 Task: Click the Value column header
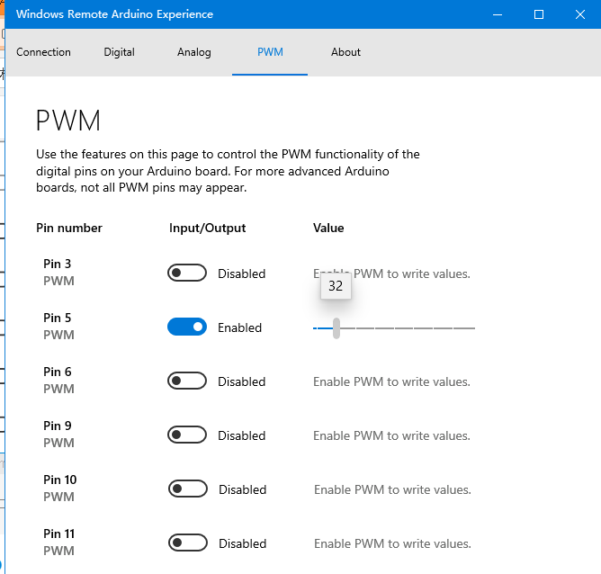pos(328,229)
